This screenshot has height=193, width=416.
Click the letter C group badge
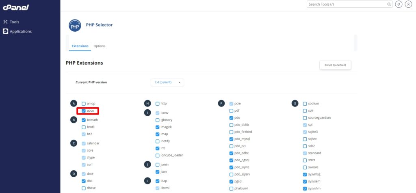(74, 143)
